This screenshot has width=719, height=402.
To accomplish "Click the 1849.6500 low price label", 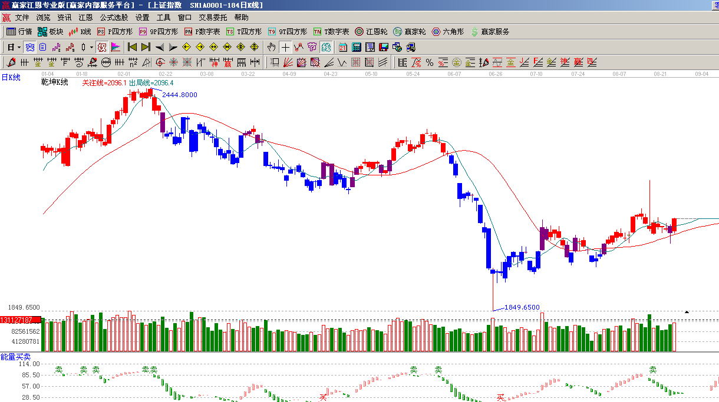I will (522, 307).
